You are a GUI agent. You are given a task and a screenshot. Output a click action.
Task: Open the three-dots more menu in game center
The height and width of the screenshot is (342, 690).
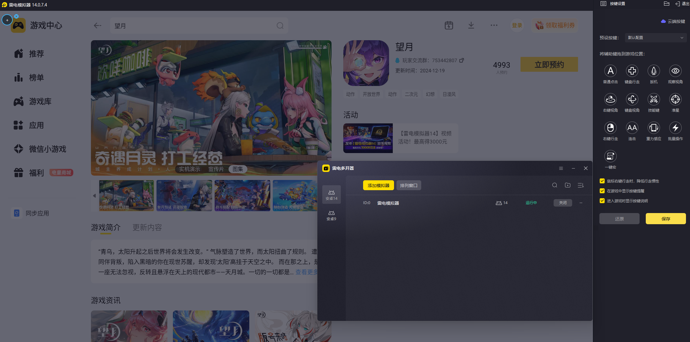[x=494, y=25]
